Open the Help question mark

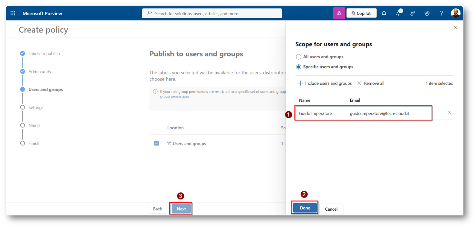(x=441, y=13)
